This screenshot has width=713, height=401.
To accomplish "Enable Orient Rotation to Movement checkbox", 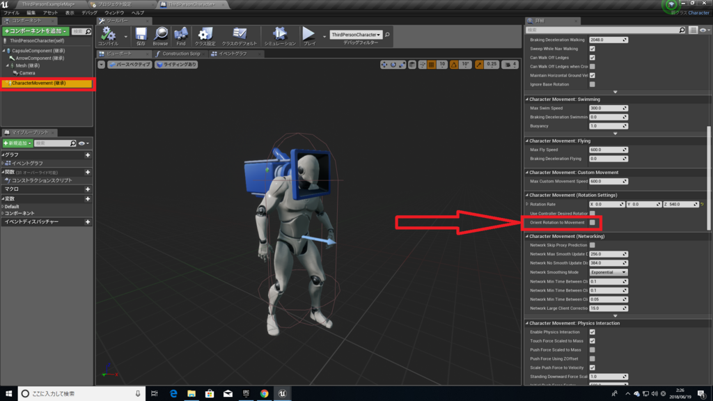I will click(x=592, y=222).
